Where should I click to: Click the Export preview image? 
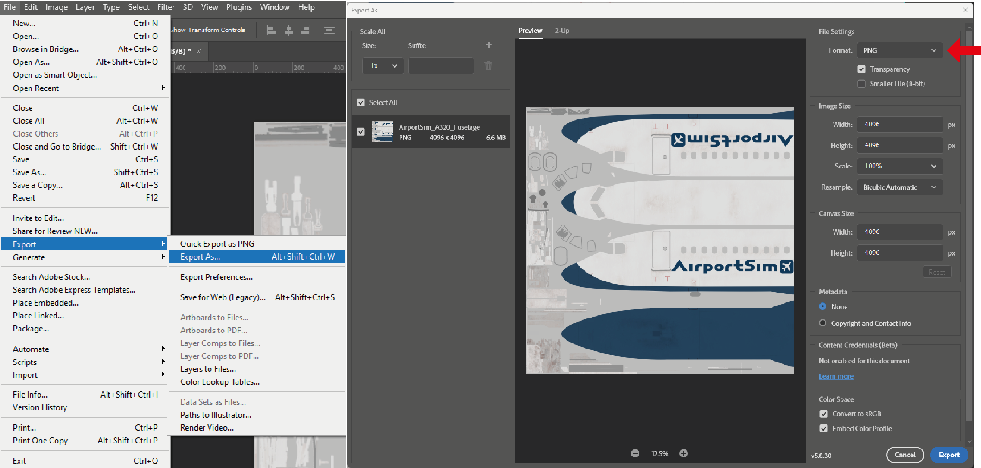[x=660, y=241]
